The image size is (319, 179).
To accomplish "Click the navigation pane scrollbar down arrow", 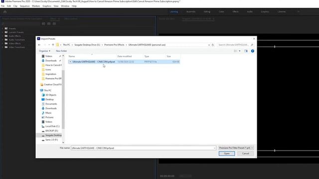I will coord(63,142).
